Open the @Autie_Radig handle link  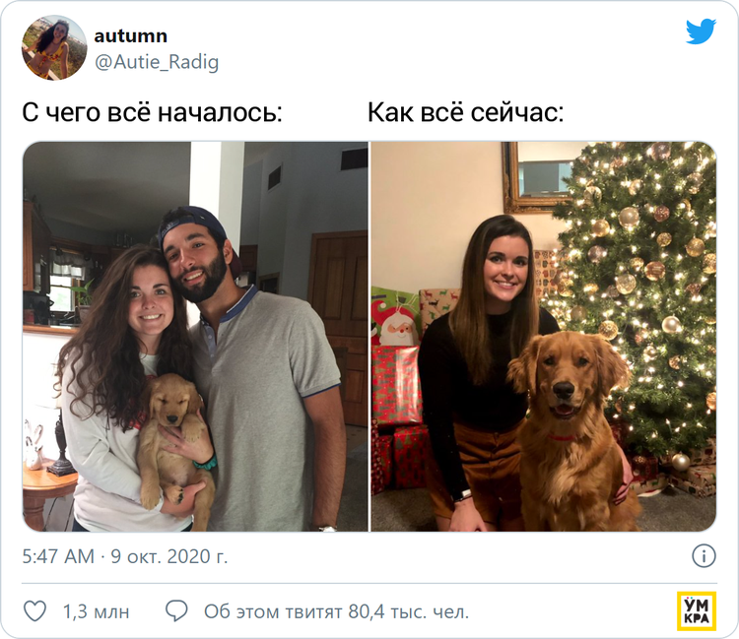point(157,62)
